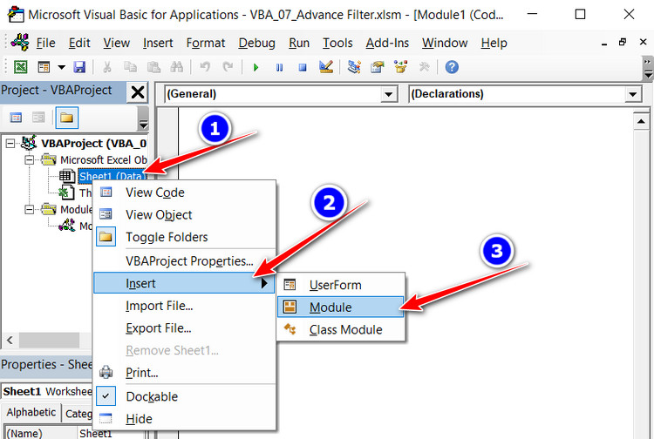654x439 pixels.
Task: Open the Insert object dropdown arrow in toolbar
Action: [61, 67]
